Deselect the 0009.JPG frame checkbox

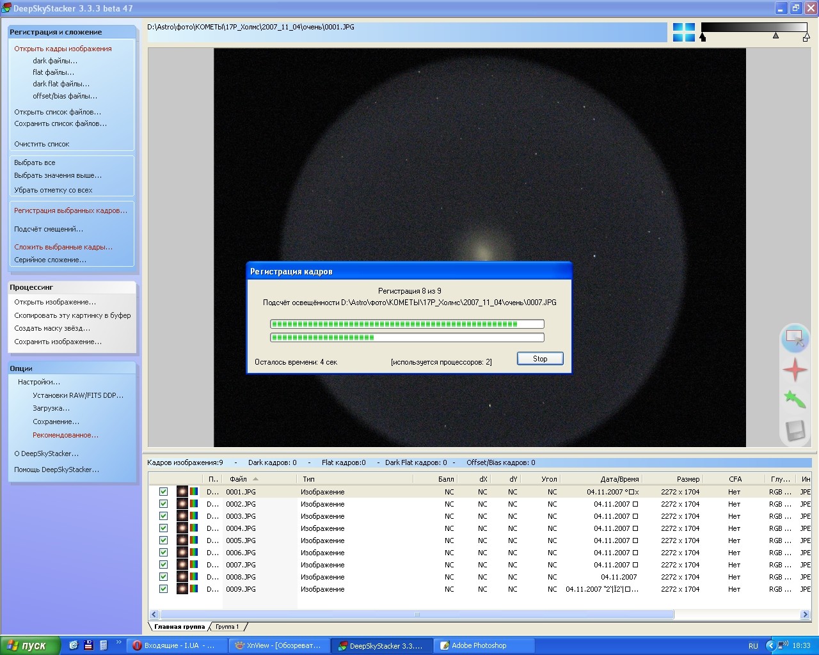164,589
